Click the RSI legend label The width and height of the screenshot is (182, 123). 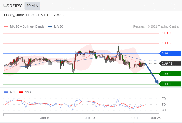13,92
